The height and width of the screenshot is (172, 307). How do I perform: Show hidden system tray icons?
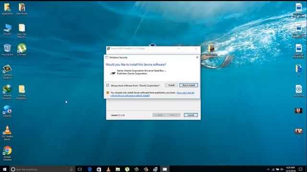point(268,169)
